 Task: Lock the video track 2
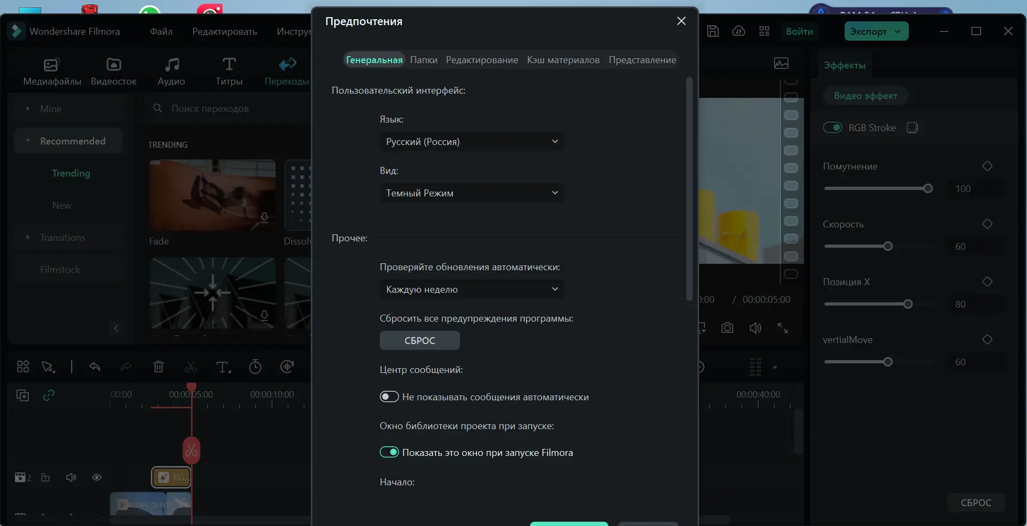pyautogui.click(x=45, y=477)
